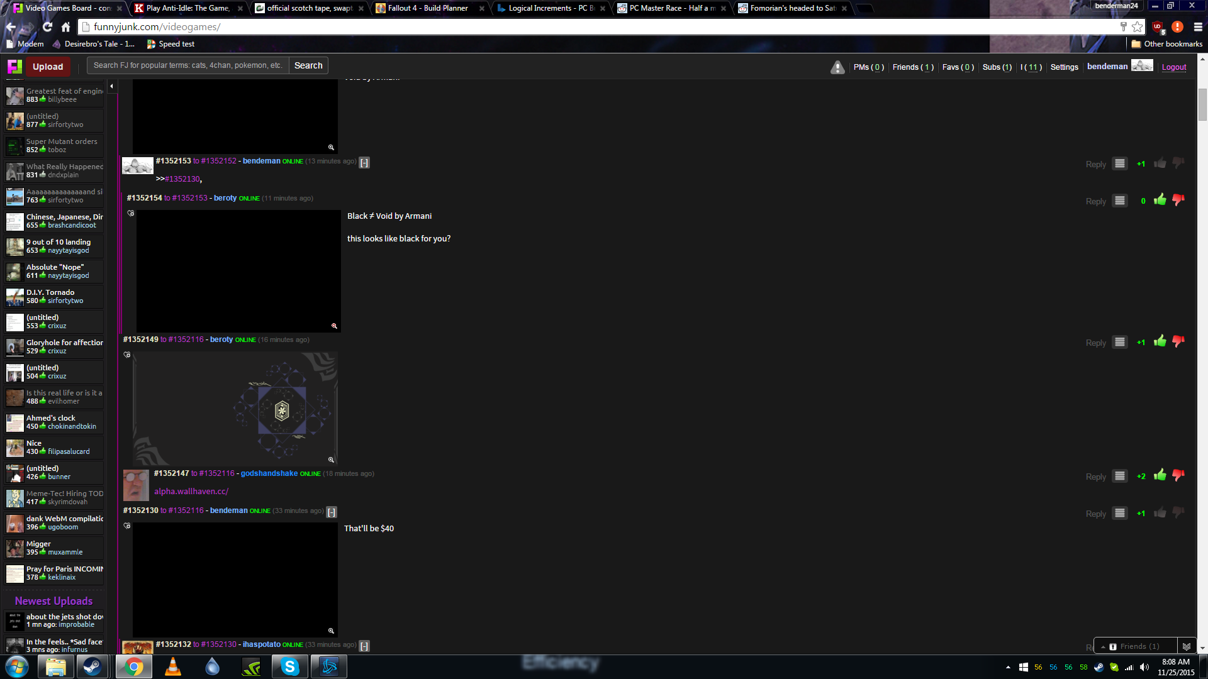Thumb down beroty's comment #1352149
Screen dimensions: 1208x679
click(1178, 341)
